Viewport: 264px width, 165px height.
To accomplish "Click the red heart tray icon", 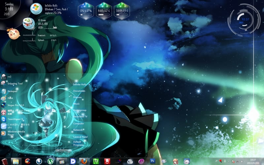I will click(220, 161).
